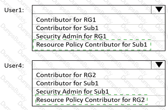168x110 pixels.
Task: Click the green dashed highlight in User4 list
Action: pyautogui.click(x=91, y=100)
